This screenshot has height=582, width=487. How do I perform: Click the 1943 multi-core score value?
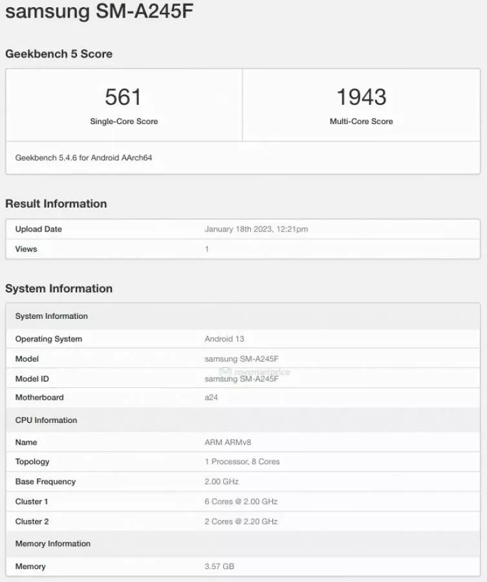tap(362, 97)
